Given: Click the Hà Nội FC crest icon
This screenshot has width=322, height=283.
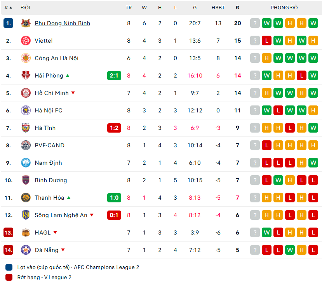Looking at the screenshot, I should click(x=26, y=110).
